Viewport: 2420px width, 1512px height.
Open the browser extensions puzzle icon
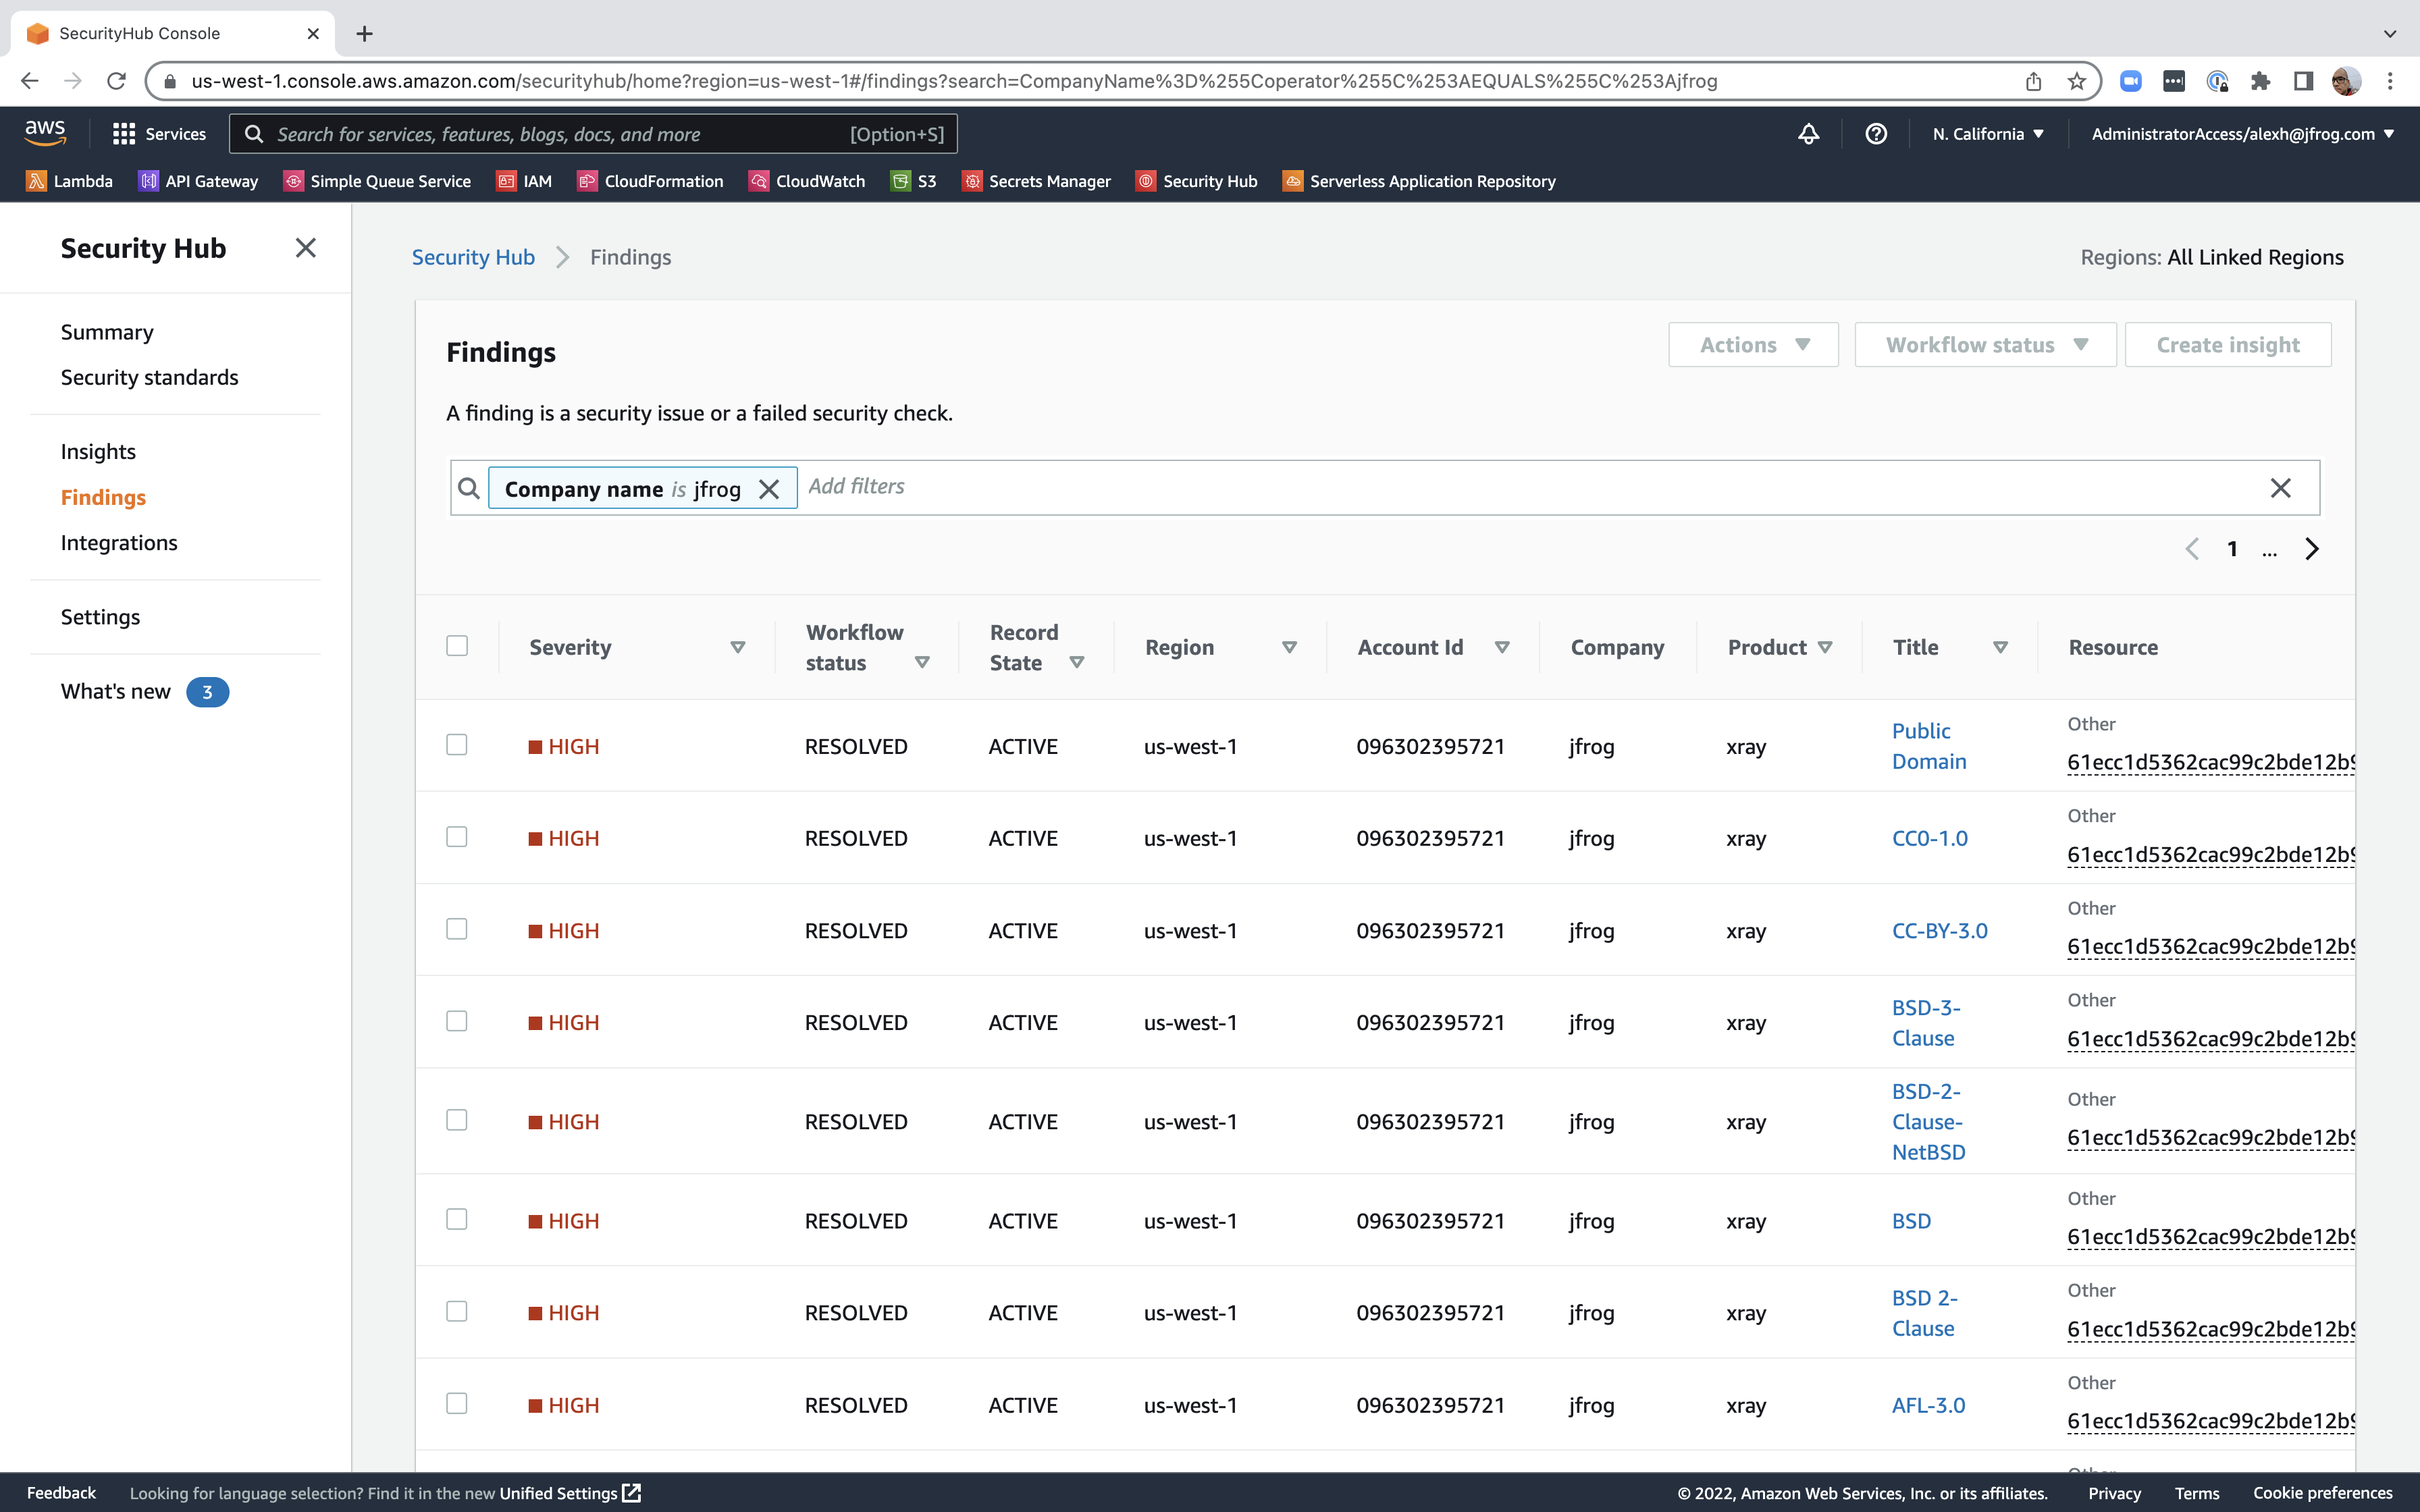(x=2260, y=81)
